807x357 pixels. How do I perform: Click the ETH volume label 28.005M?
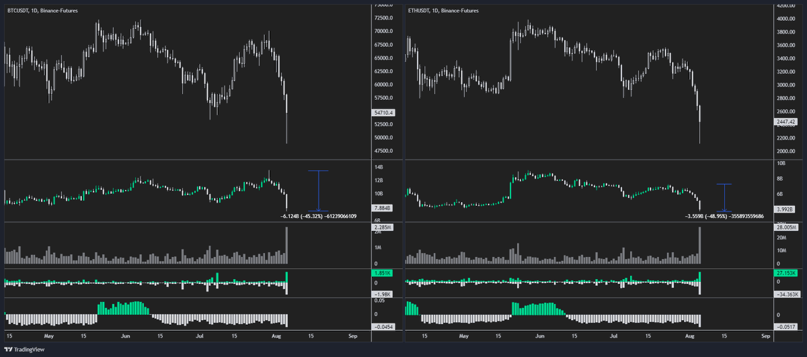coord(785,228)
